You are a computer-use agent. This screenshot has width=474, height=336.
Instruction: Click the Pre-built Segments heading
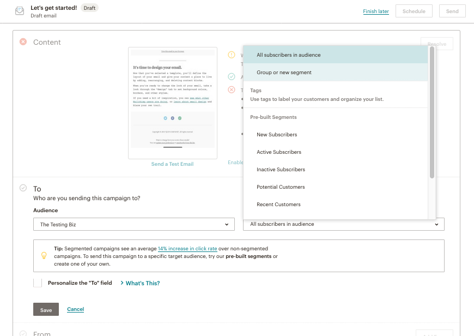coord(274,117)
